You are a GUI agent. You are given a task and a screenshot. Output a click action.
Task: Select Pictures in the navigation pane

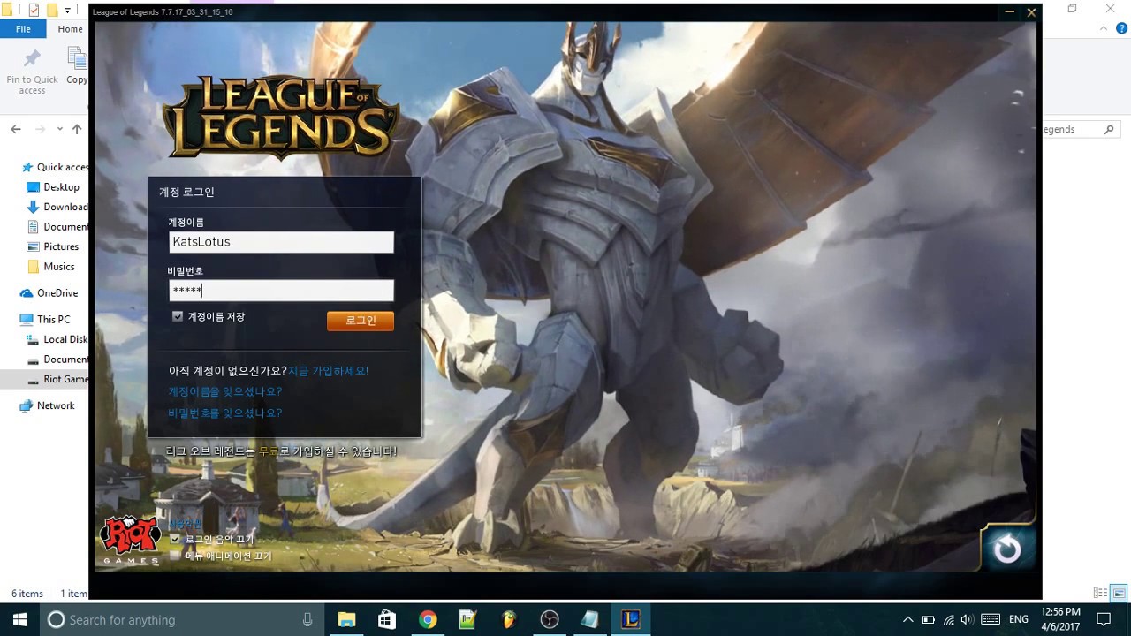coord(53,246)
